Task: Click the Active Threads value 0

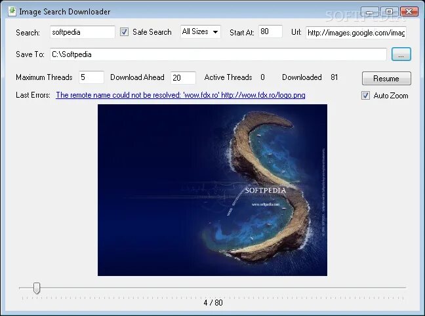Action: coord(262,77)
